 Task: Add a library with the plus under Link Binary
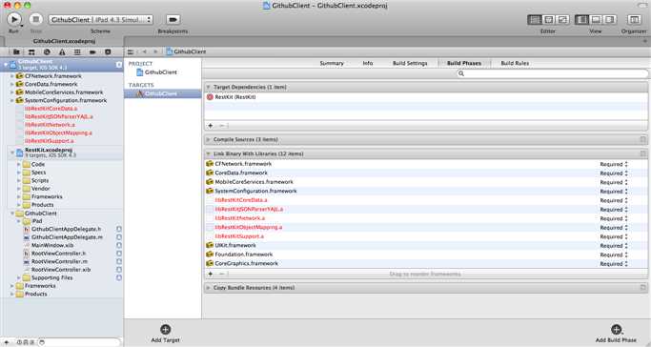pyautogui.click(x=211, y=274)
